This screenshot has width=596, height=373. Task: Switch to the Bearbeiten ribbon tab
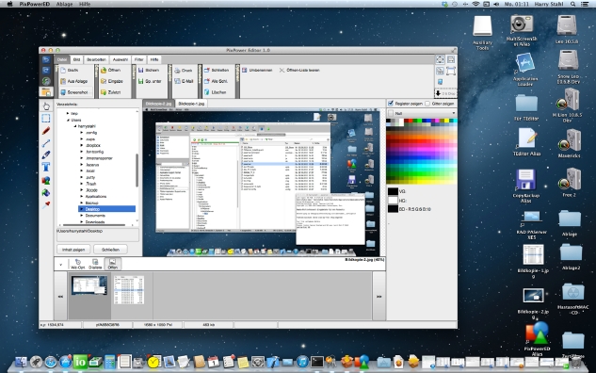[x=96, y=59]
